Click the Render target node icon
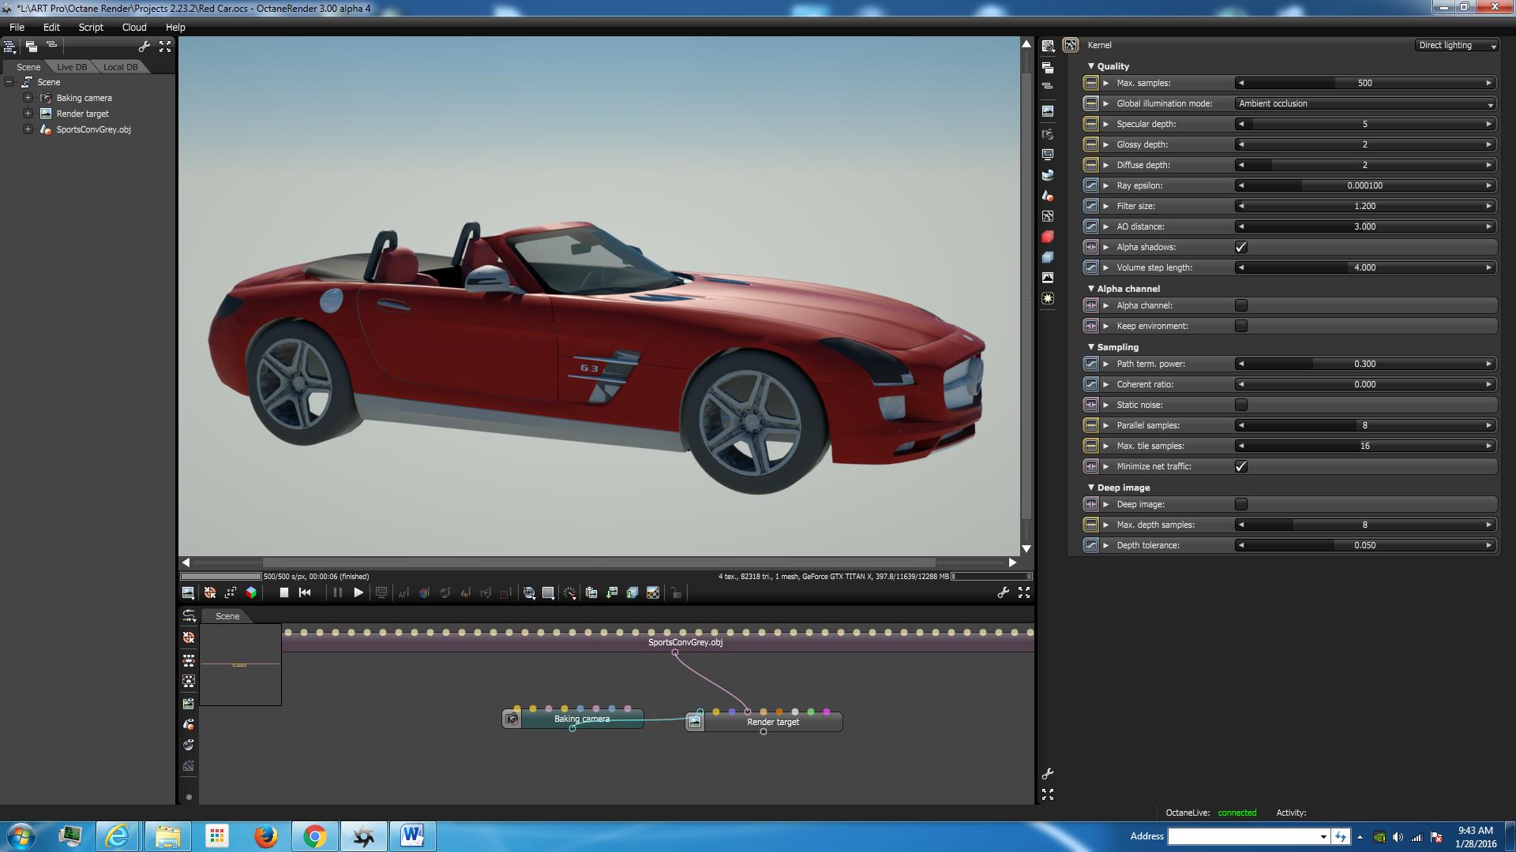The height and width of the screenshot is (852, 1516). [694, 721]
